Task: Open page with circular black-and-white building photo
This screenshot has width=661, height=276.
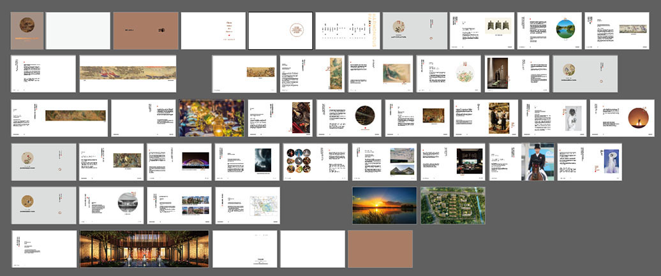Action: tap(111, 205)
